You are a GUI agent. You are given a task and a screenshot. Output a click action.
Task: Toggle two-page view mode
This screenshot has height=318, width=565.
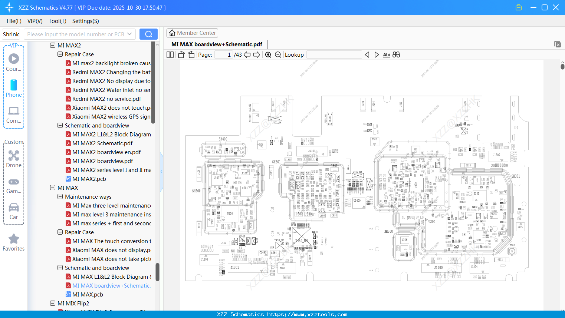(170, 54)
